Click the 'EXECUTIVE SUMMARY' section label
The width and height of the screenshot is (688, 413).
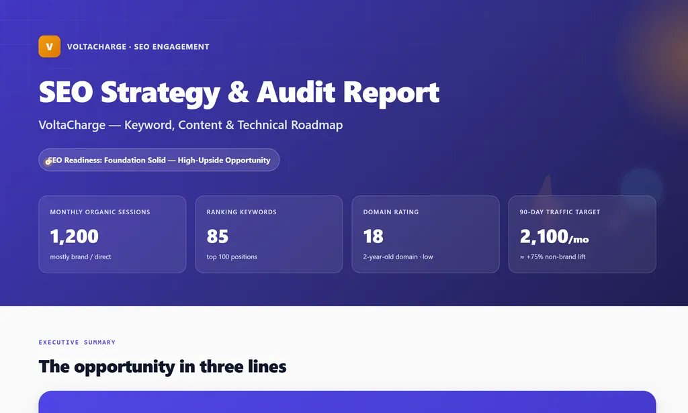pos(77,342)
